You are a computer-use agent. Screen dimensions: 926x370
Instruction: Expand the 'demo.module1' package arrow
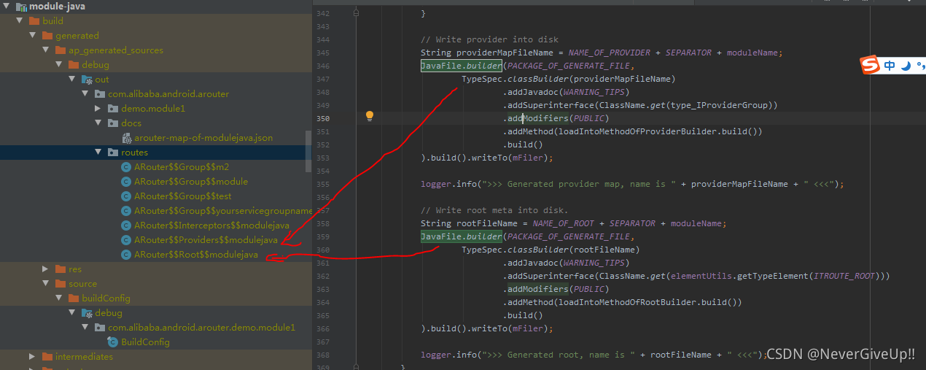pyautogui.click(x=98, y=109)
